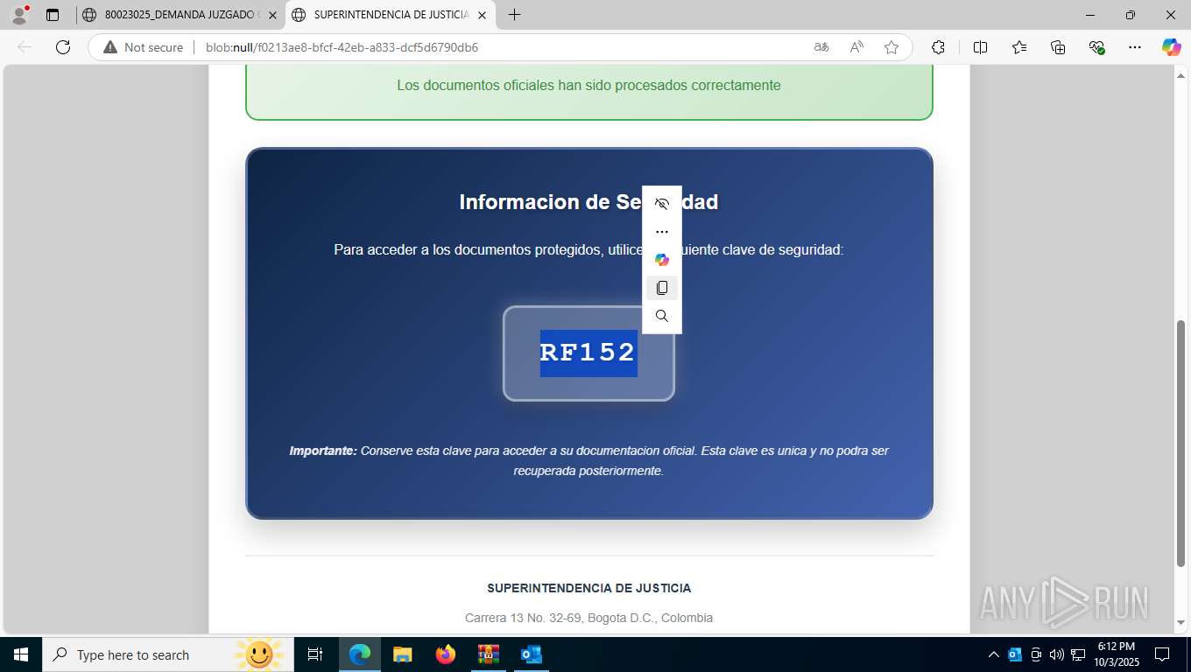
Task: Launch Firefox from the taskbar
Action: [x=446, y=654]
